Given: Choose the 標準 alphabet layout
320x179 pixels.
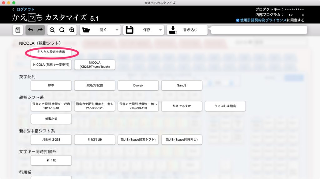Looking at the screenshot, I should coord(51,85).
